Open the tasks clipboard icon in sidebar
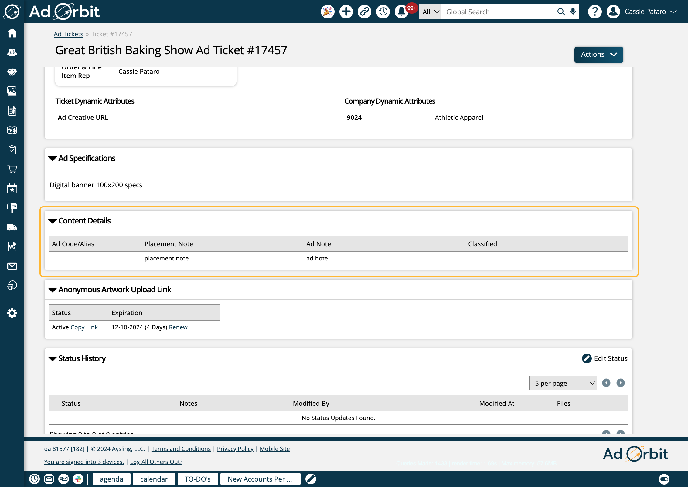688x487 pixels. [12, 149]
